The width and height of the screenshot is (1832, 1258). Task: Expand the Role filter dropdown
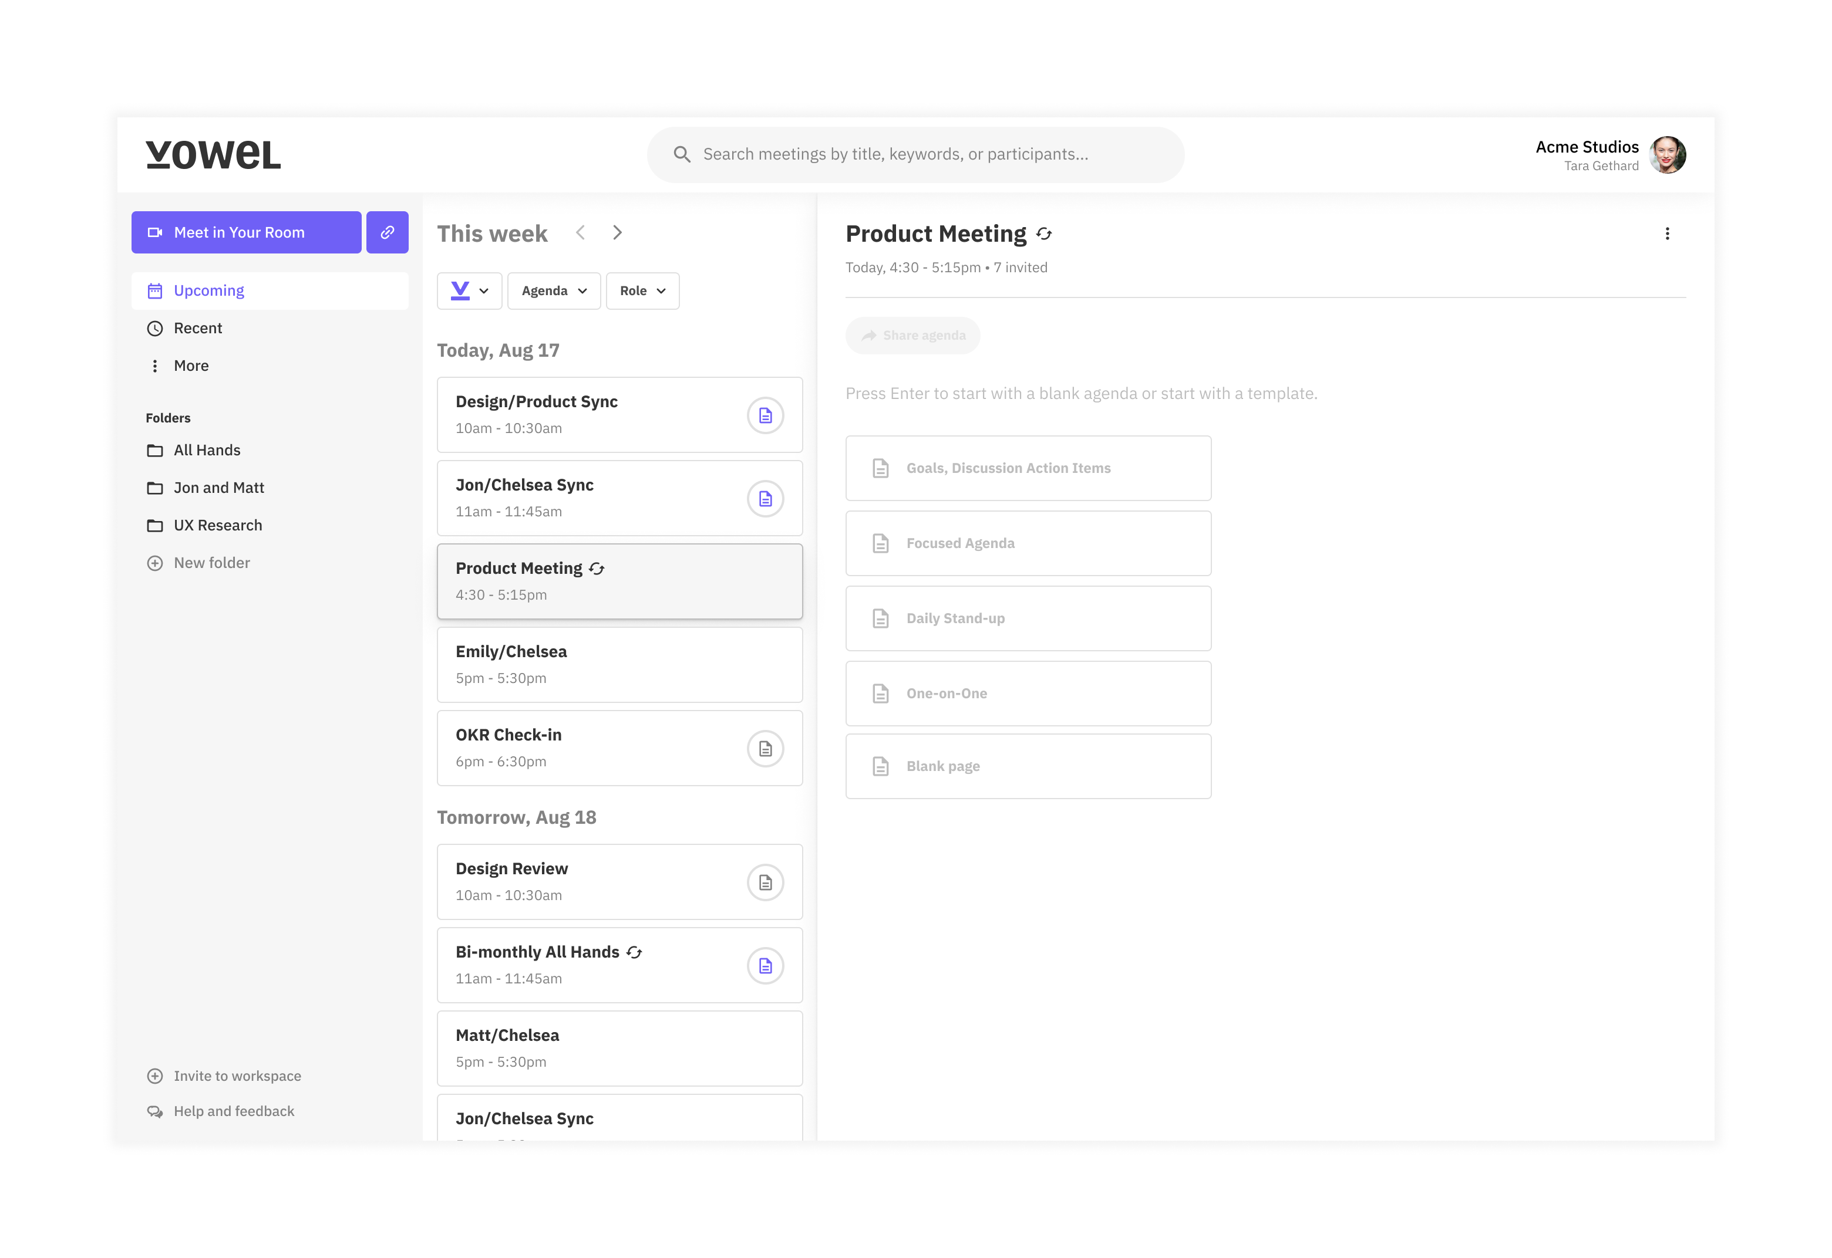click(x=643, y=291)
